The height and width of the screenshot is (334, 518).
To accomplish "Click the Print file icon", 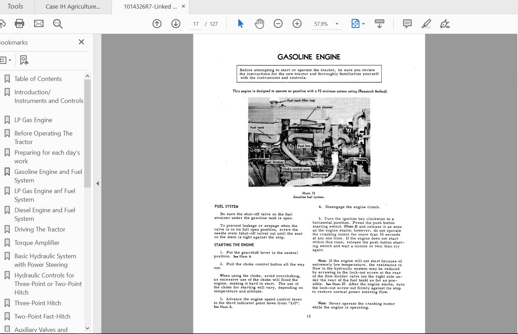I will 20,24.
